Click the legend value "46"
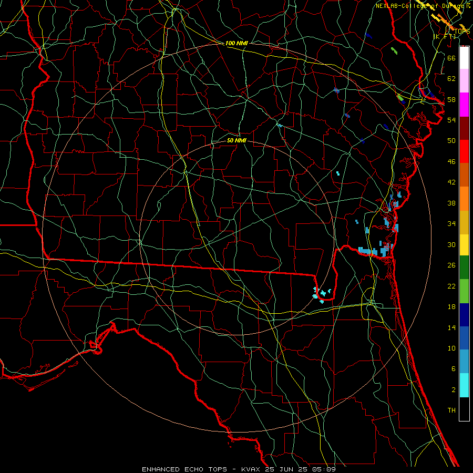 point(451,162)
